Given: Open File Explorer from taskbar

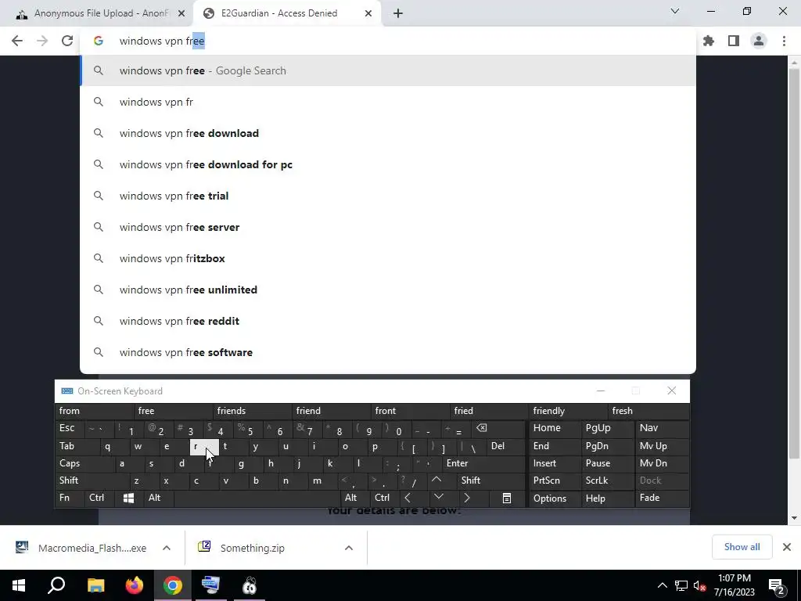Looking at the screenshot, I should pos(95,585).
